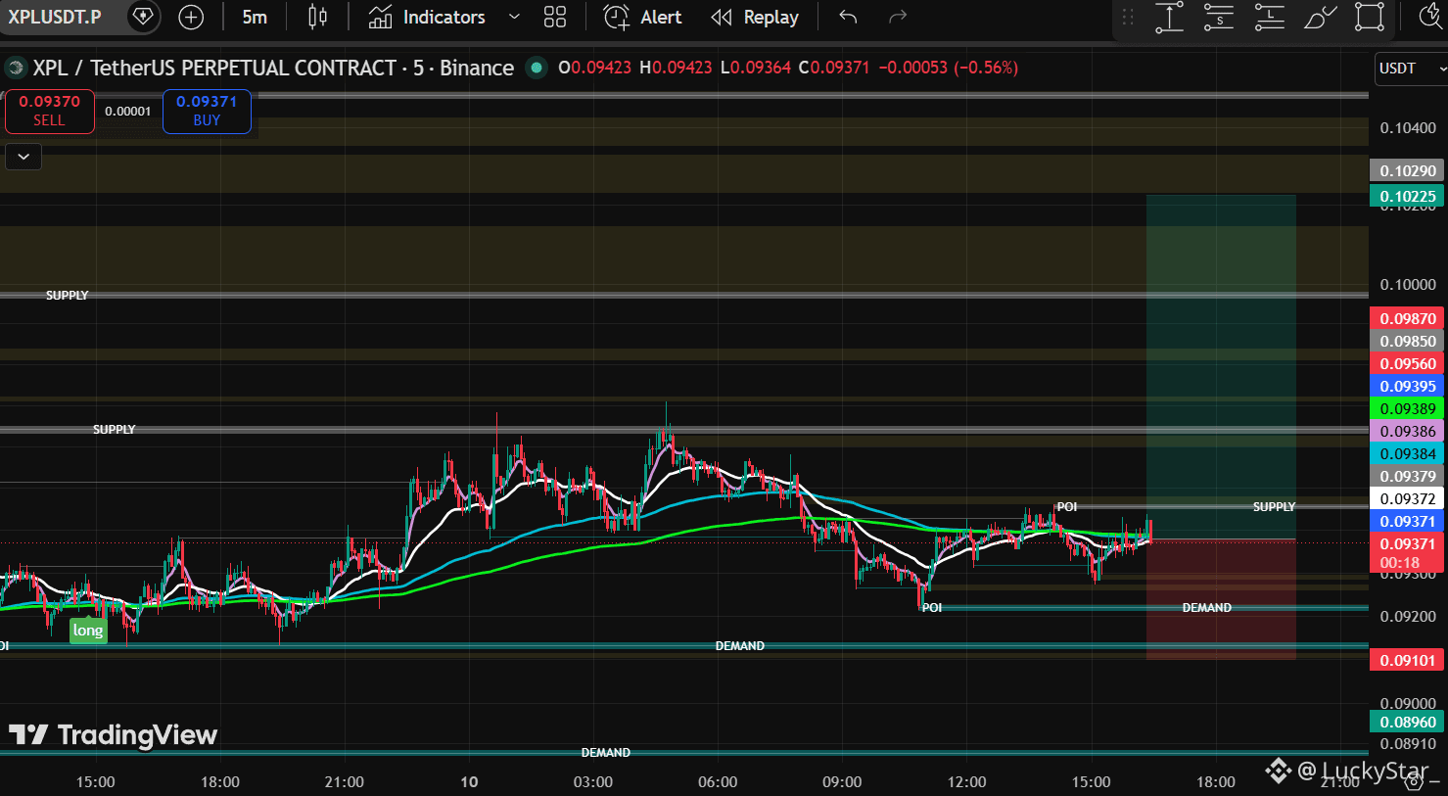Click the 0.09395 blue price label

point(1408,386)
